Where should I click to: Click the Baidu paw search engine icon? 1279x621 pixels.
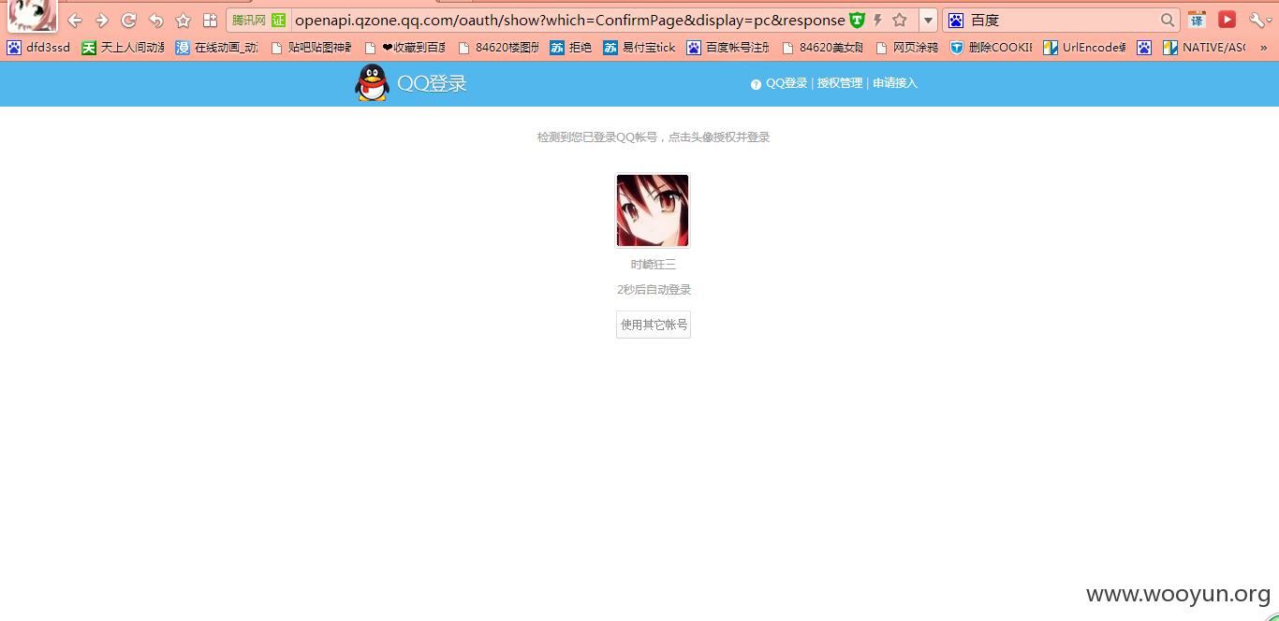click(956, 21)
